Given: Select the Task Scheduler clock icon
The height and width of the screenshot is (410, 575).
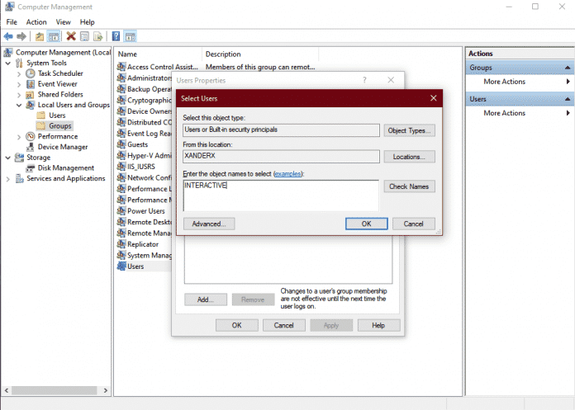Looking at the screenshot, I should [x=31, y=73].
